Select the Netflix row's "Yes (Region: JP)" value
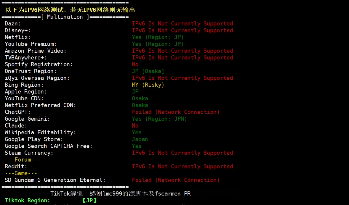349x205 pixels. coord(158,37)
